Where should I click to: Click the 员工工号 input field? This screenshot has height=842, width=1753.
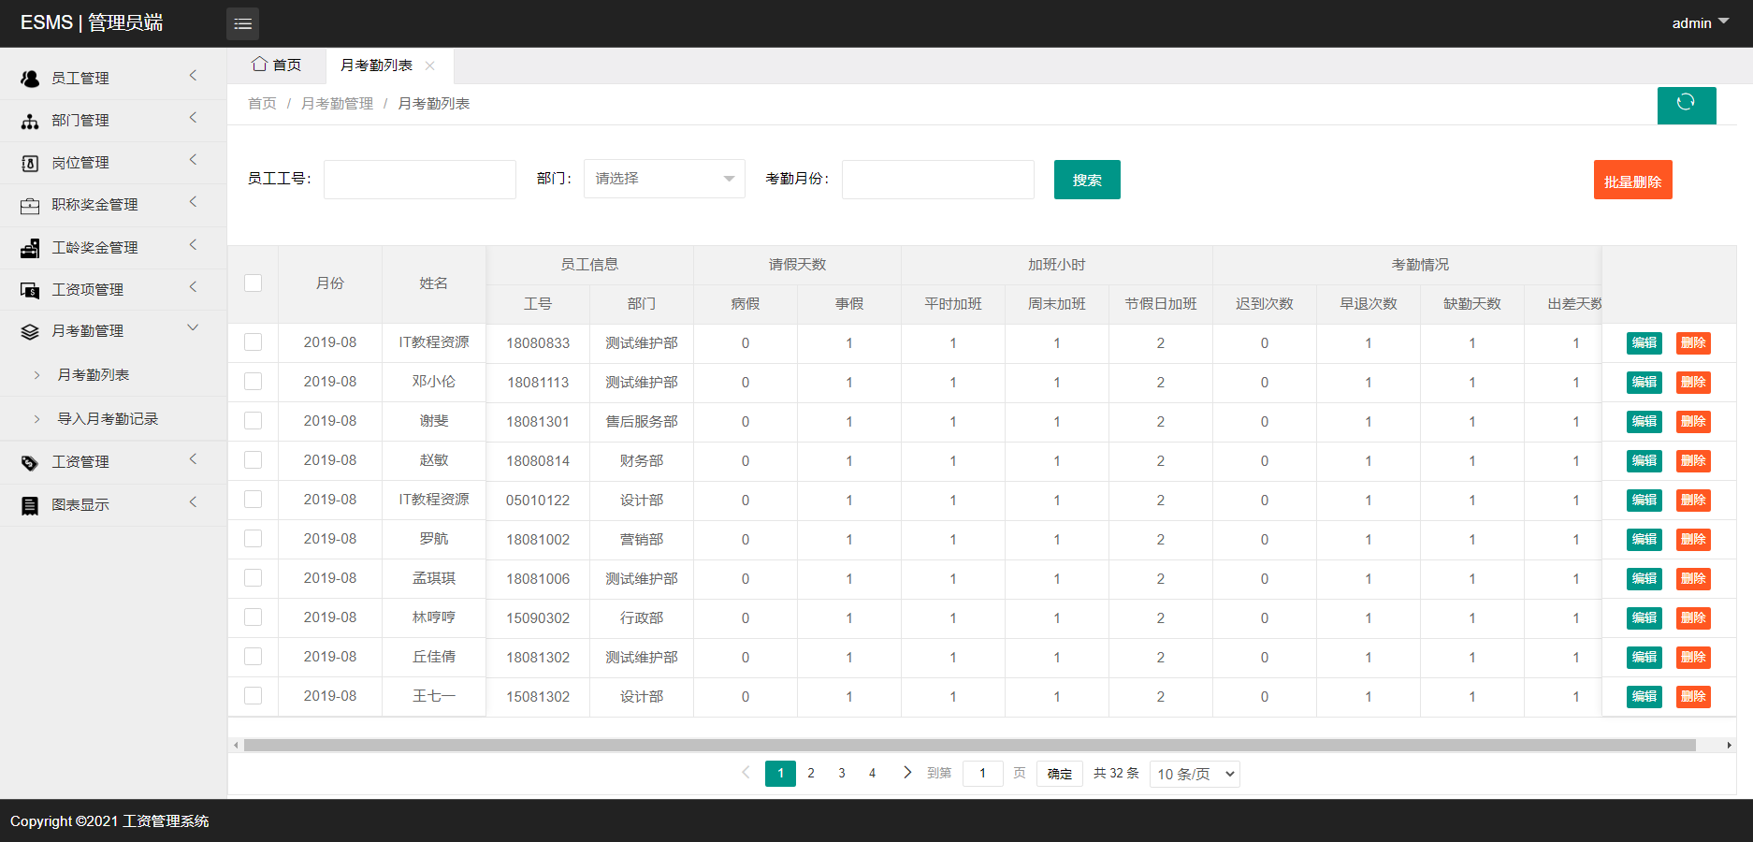coord(420,180)
